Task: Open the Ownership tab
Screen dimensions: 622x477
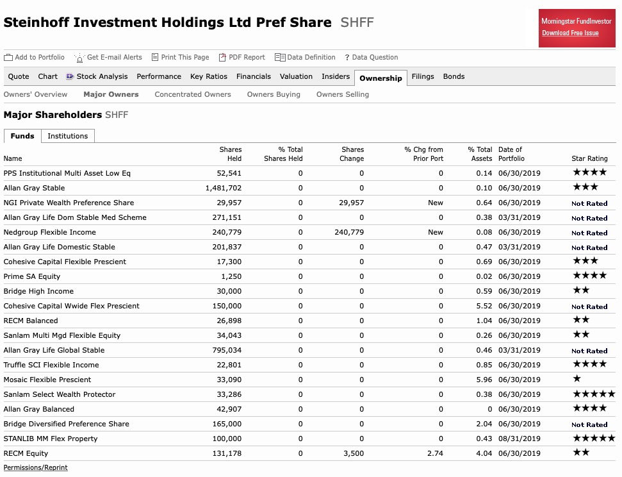Action: click(381, 78)
